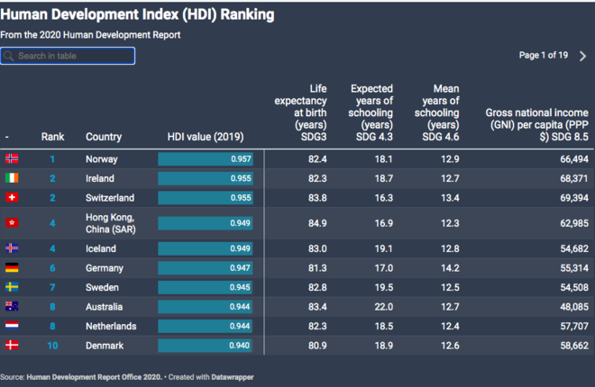
Task: Click the Denmark flag icon
Action: [12, 346]
